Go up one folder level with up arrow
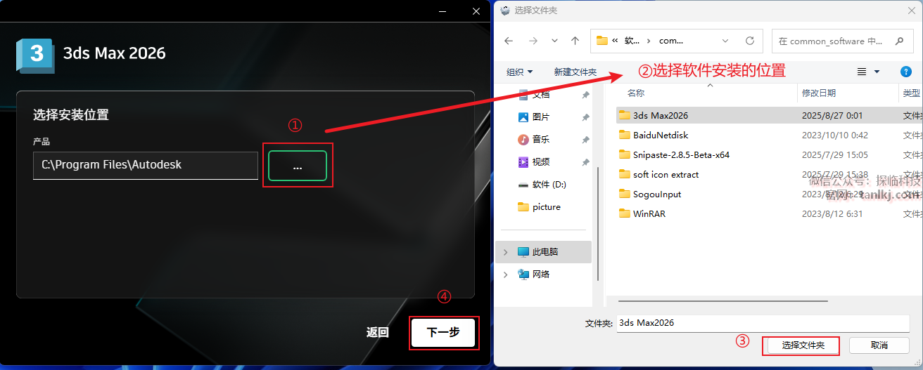Screen dimensions: 923x370 point(575,41)
